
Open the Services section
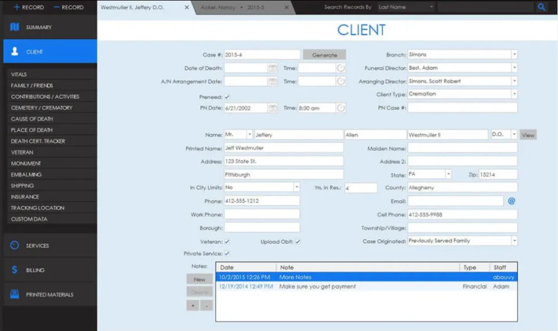pyautogui.click(x=50, y=245)
